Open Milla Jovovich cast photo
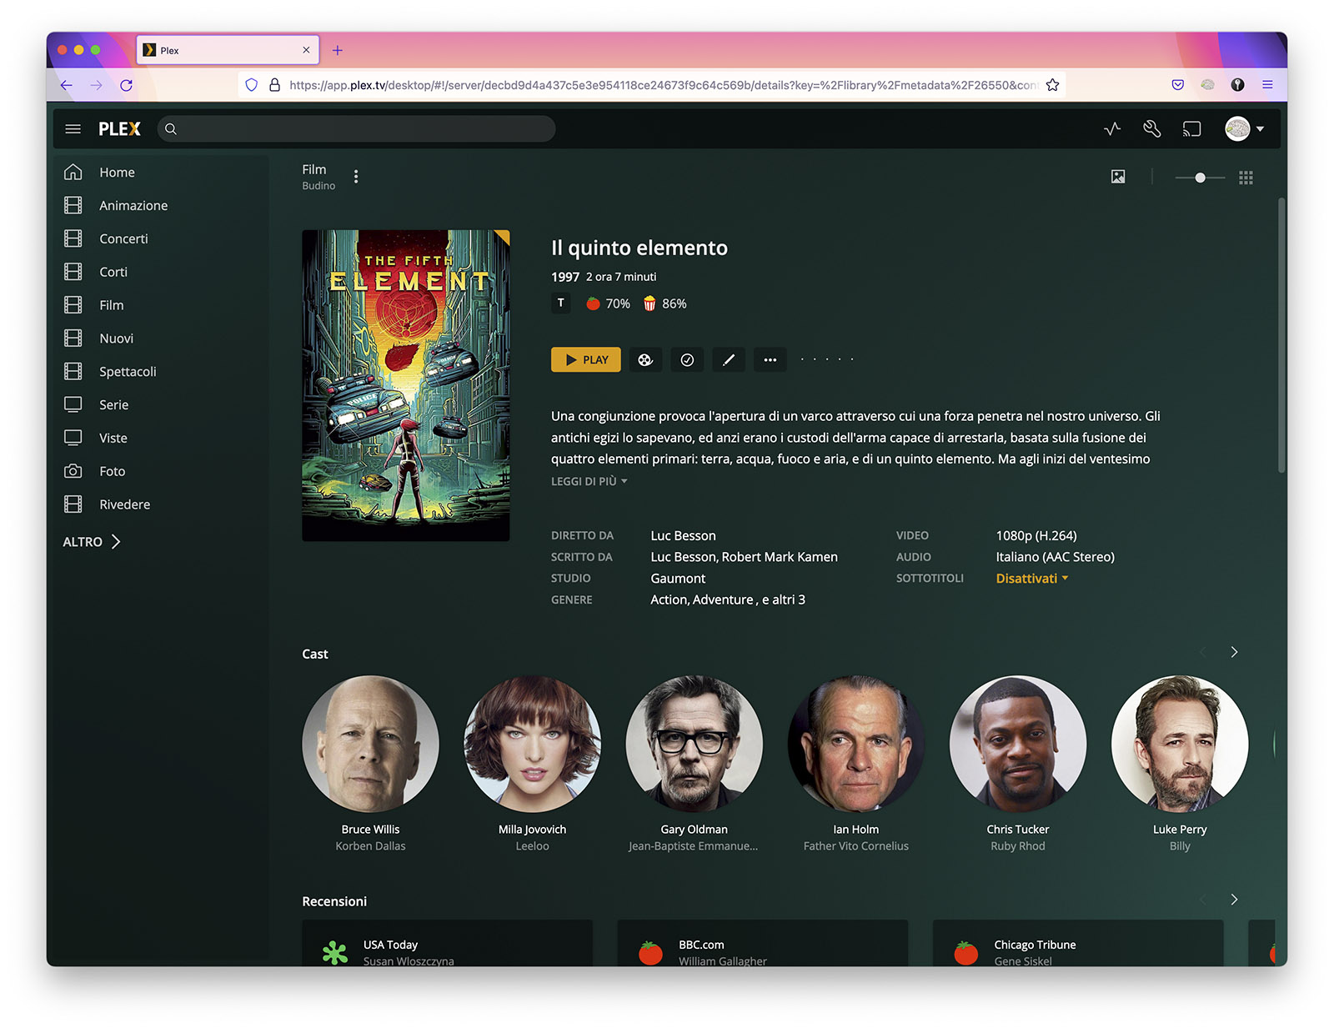 coord(533,744)
